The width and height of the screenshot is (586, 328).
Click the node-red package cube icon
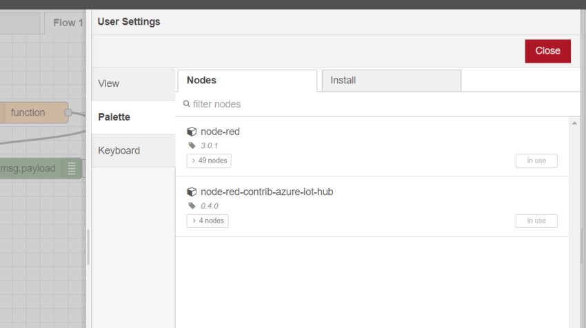[192, 132]
